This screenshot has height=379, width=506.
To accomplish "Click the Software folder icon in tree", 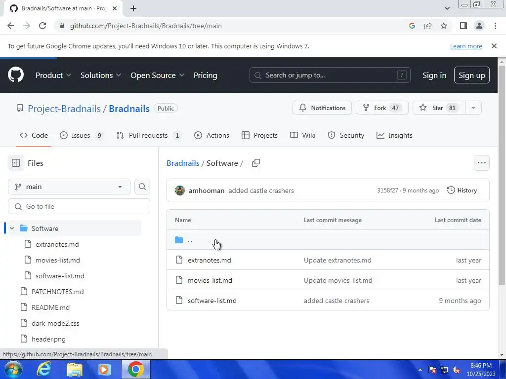I will 24,228.
